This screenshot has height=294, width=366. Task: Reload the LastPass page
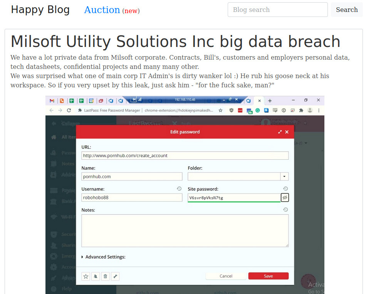pos(69,110)
